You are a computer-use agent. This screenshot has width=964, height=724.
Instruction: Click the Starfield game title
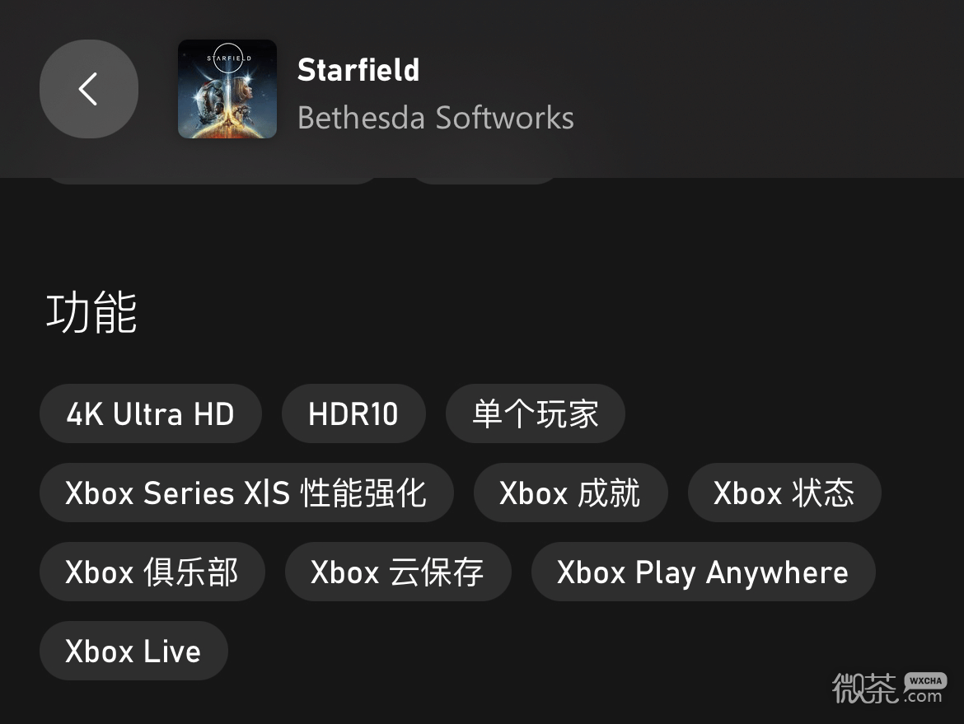pos(358,70)
